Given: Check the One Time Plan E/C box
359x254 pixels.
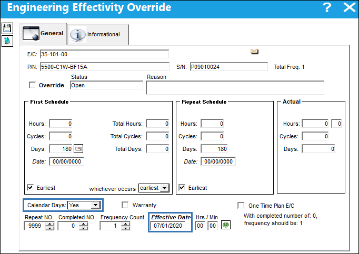Looking at the screenshot, I should 241,205.
